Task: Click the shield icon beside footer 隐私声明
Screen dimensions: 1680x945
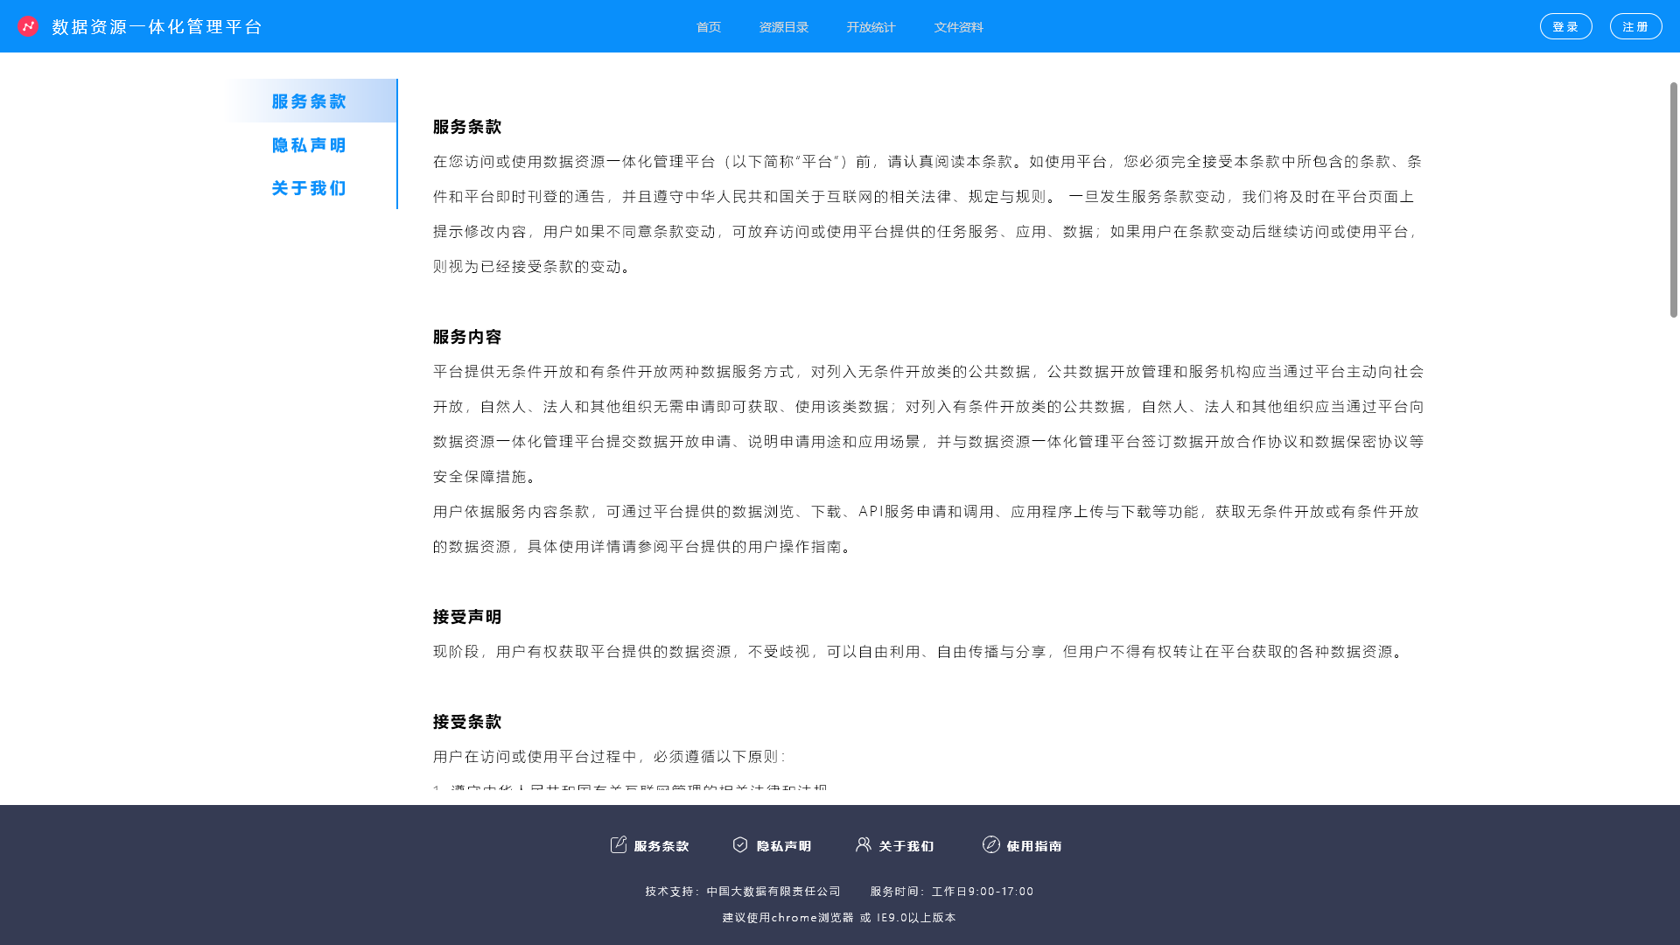Action: tap(740, 844)
